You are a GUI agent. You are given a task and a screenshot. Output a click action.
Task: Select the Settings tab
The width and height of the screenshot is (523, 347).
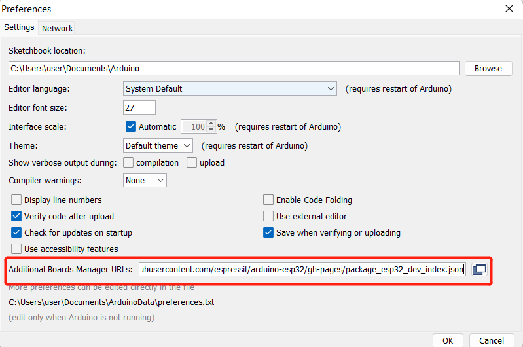click(19, 27)
